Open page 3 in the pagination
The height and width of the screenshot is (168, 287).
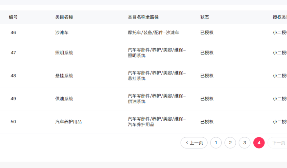click(245, 143)
